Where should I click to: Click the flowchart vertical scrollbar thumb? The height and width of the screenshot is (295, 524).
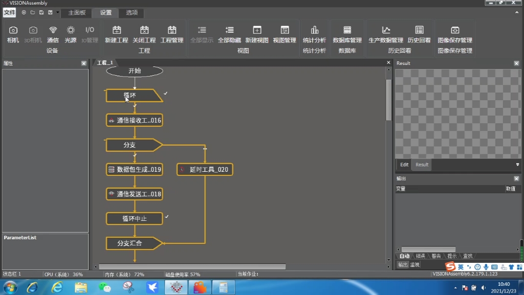coord(388,100)
